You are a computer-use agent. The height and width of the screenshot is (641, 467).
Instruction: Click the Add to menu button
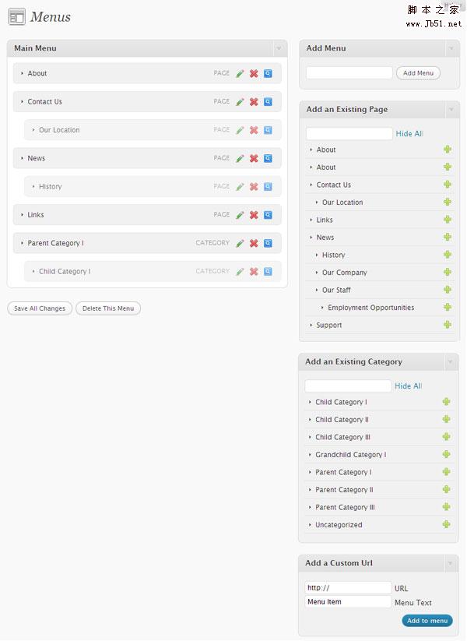427,621
